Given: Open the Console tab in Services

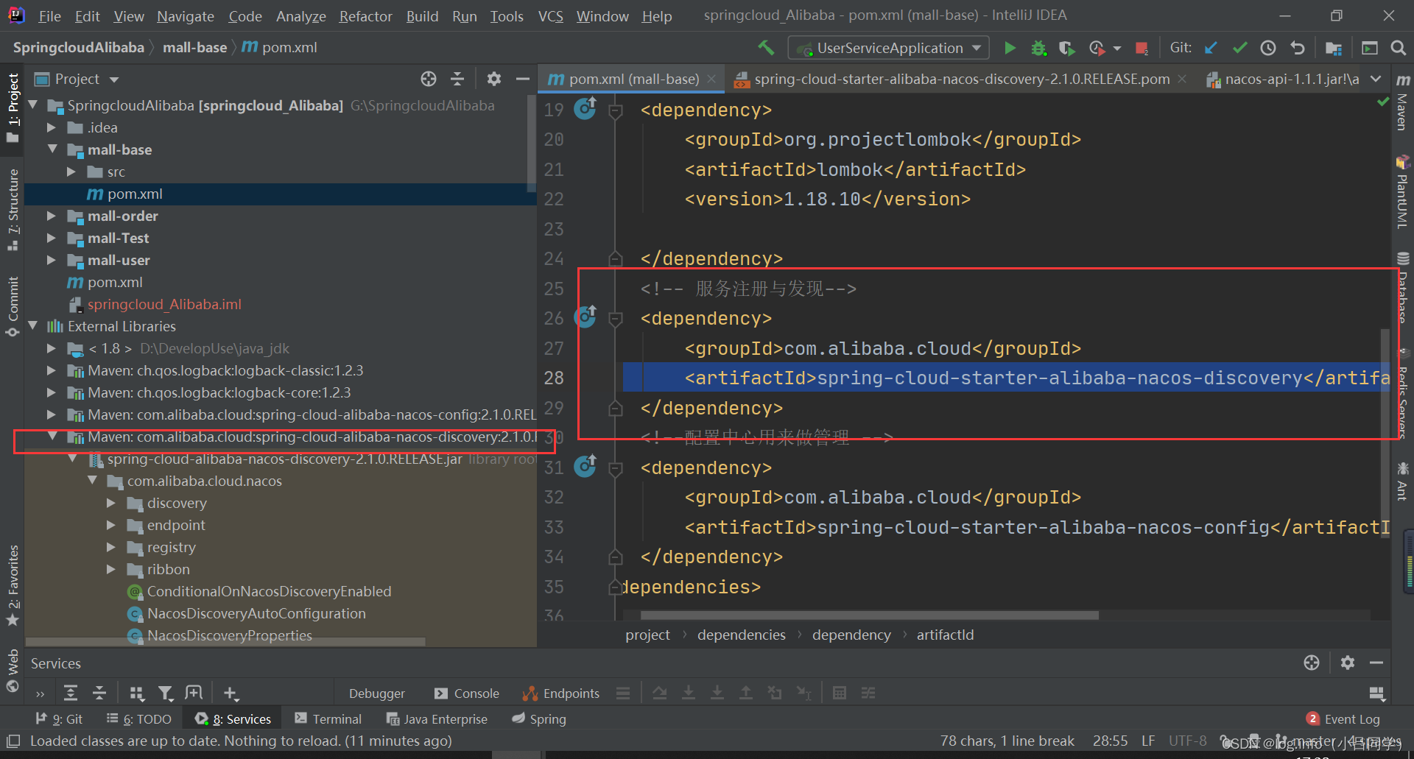Looking at the screenshot, I should [466, 693].
